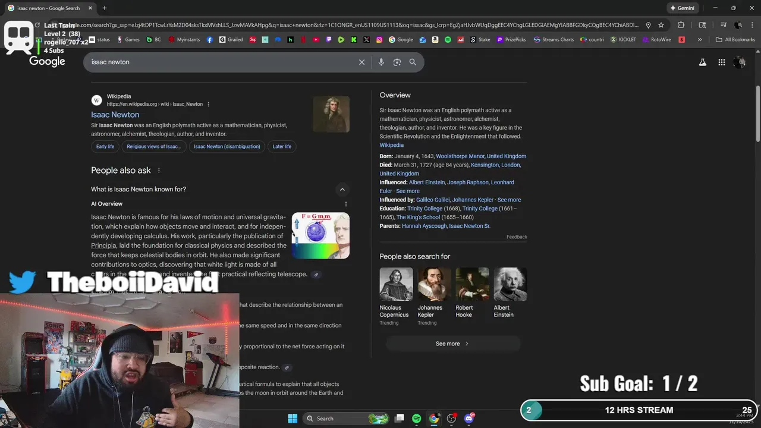Open the Wikipedia result three-dot menu
Image resolution: width=761 pixels, height=428 pixels.
tap(208, 104)
